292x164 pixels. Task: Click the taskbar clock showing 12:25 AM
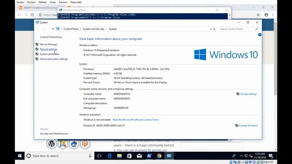260,156
